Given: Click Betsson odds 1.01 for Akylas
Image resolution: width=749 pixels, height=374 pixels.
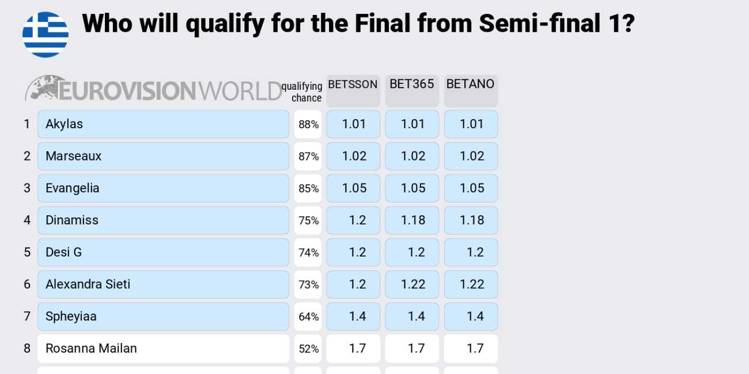Looking at the screenshot, I should 353,124.
